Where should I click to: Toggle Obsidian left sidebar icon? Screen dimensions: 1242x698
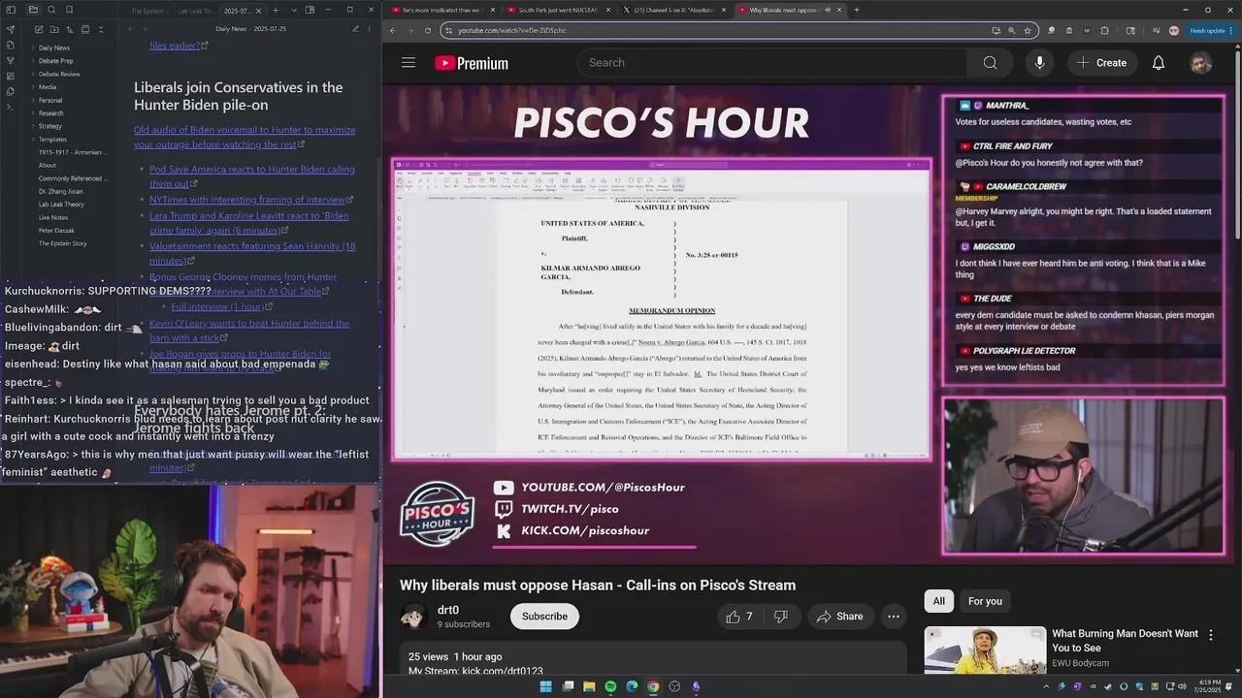11,10
